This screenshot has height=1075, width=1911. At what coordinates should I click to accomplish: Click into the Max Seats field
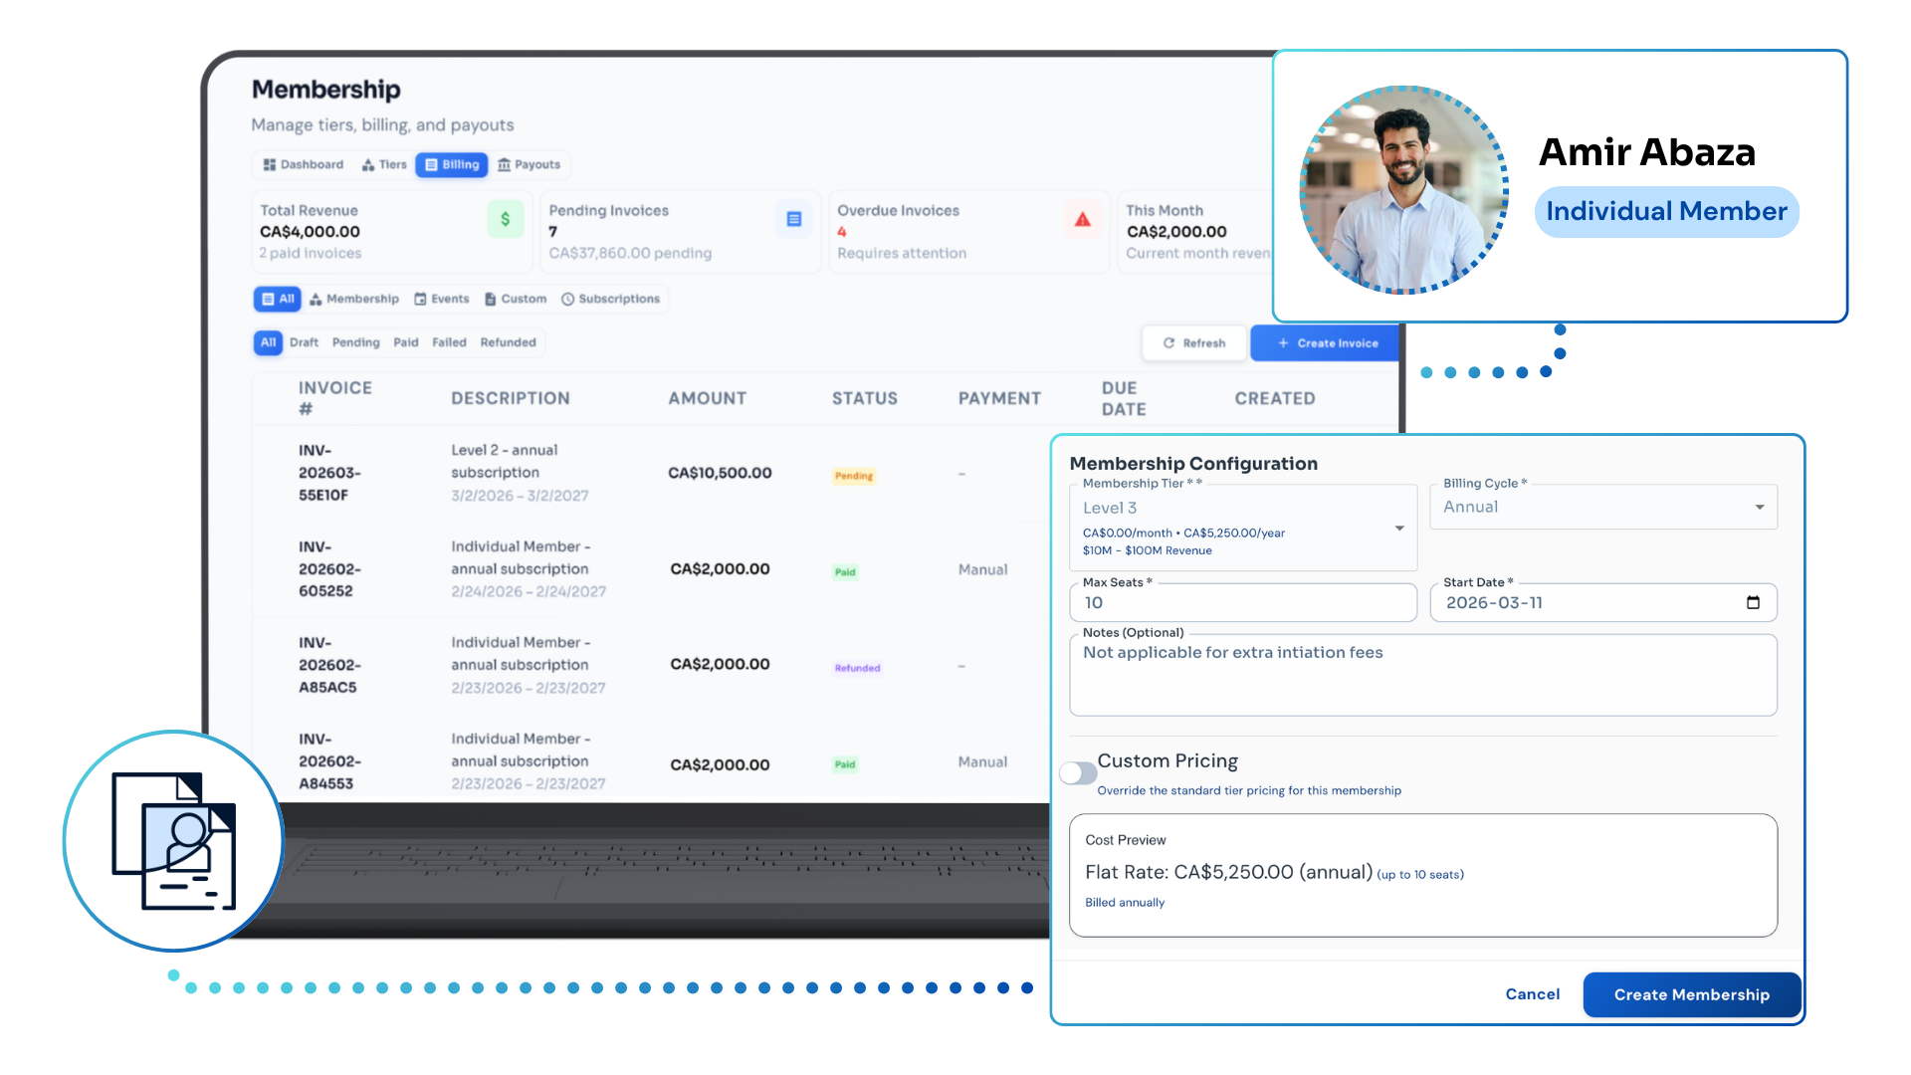[x=1242, y=602]
